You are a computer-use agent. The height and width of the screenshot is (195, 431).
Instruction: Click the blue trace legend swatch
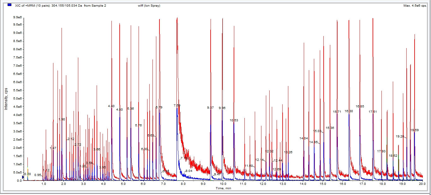tap(9, 5)
